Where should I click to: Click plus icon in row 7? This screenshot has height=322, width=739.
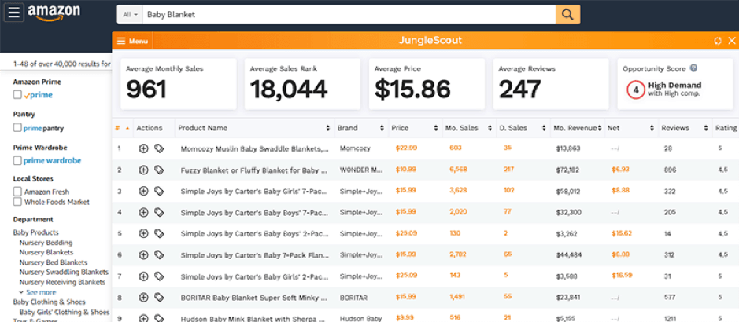click(143, 276)
